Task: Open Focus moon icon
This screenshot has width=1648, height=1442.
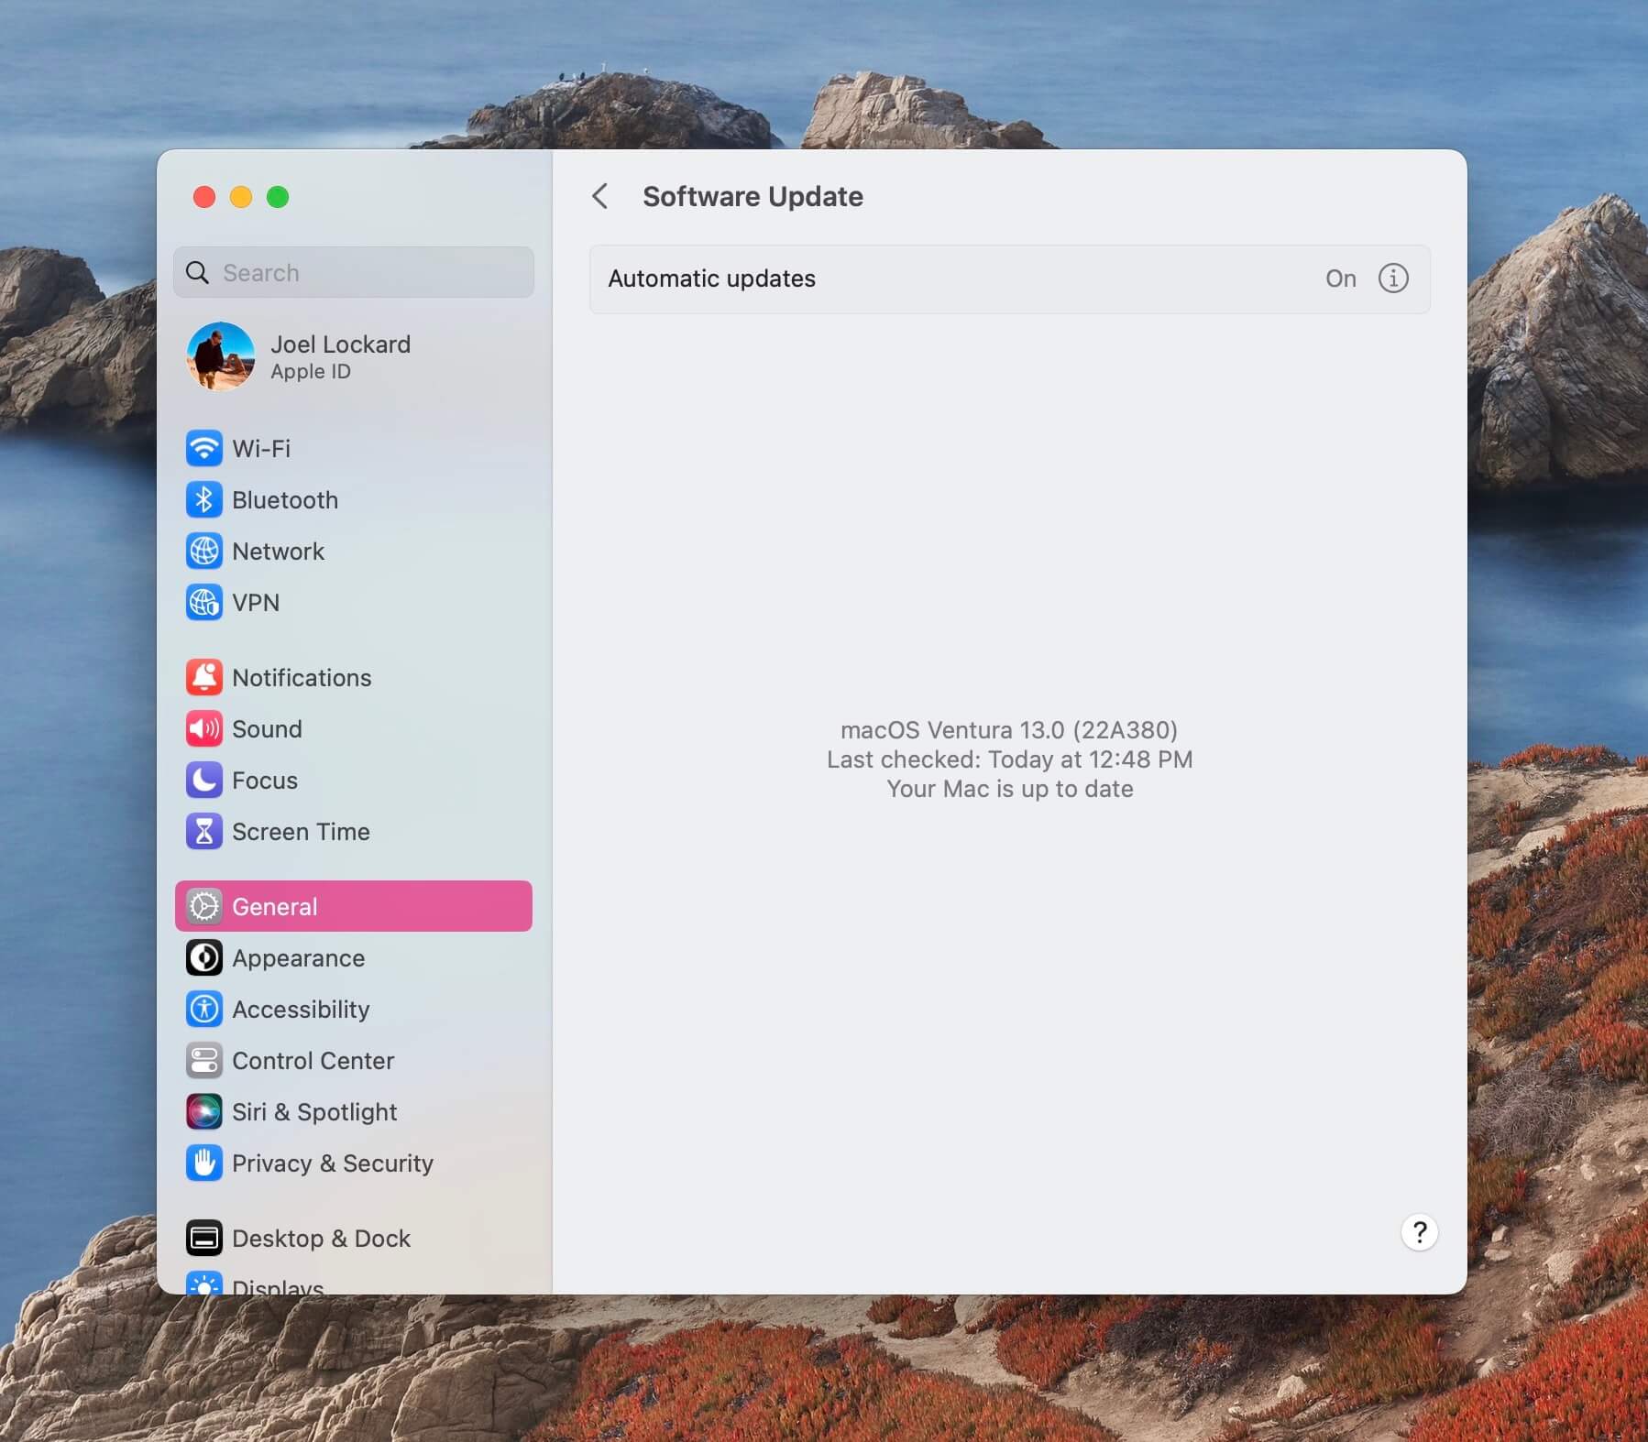Action: (x=203, y=780)
